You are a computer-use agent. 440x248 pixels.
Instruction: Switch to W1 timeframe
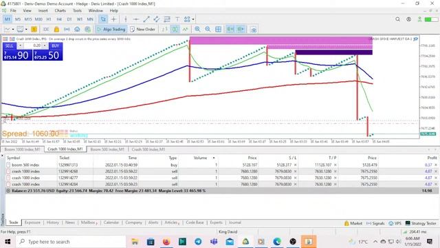tap(80, 19)
